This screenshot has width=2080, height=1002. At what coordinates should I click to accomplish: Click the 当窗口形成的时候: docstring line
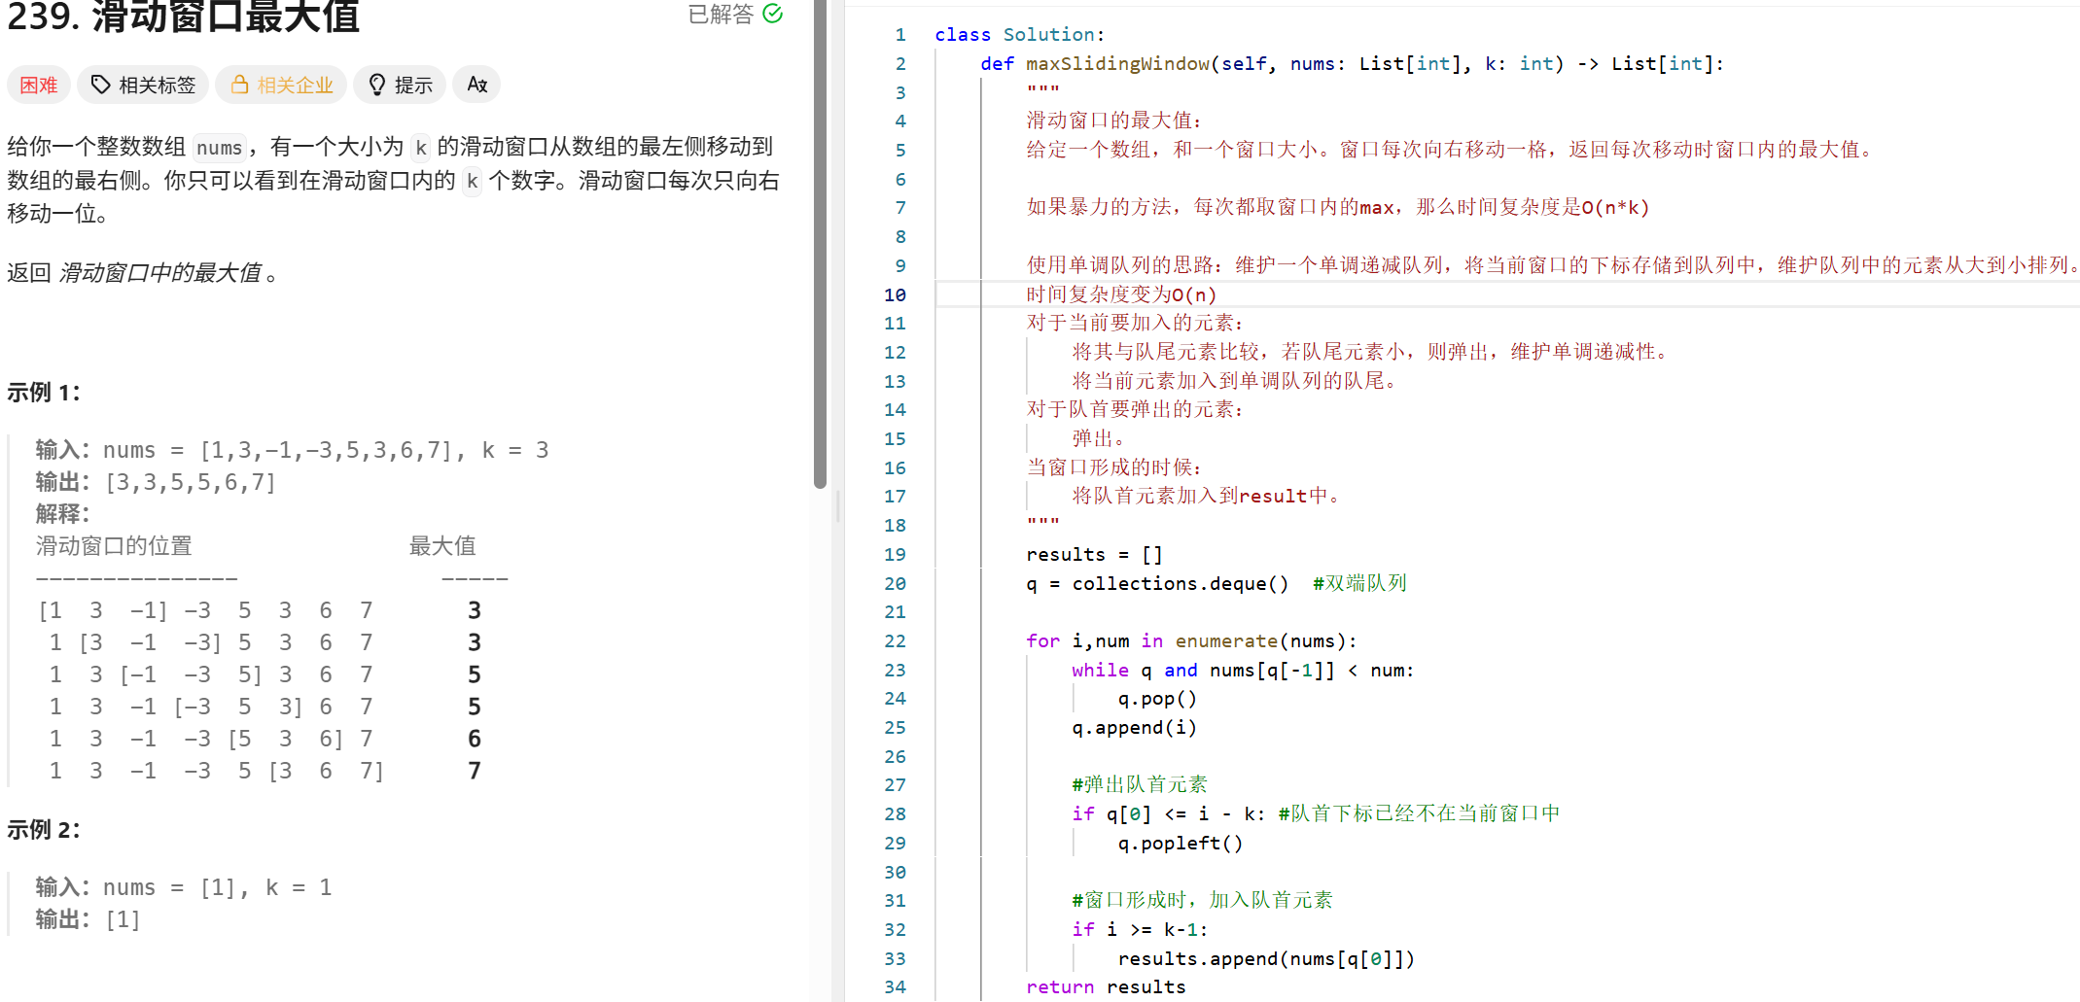(x=1114, y=467)
